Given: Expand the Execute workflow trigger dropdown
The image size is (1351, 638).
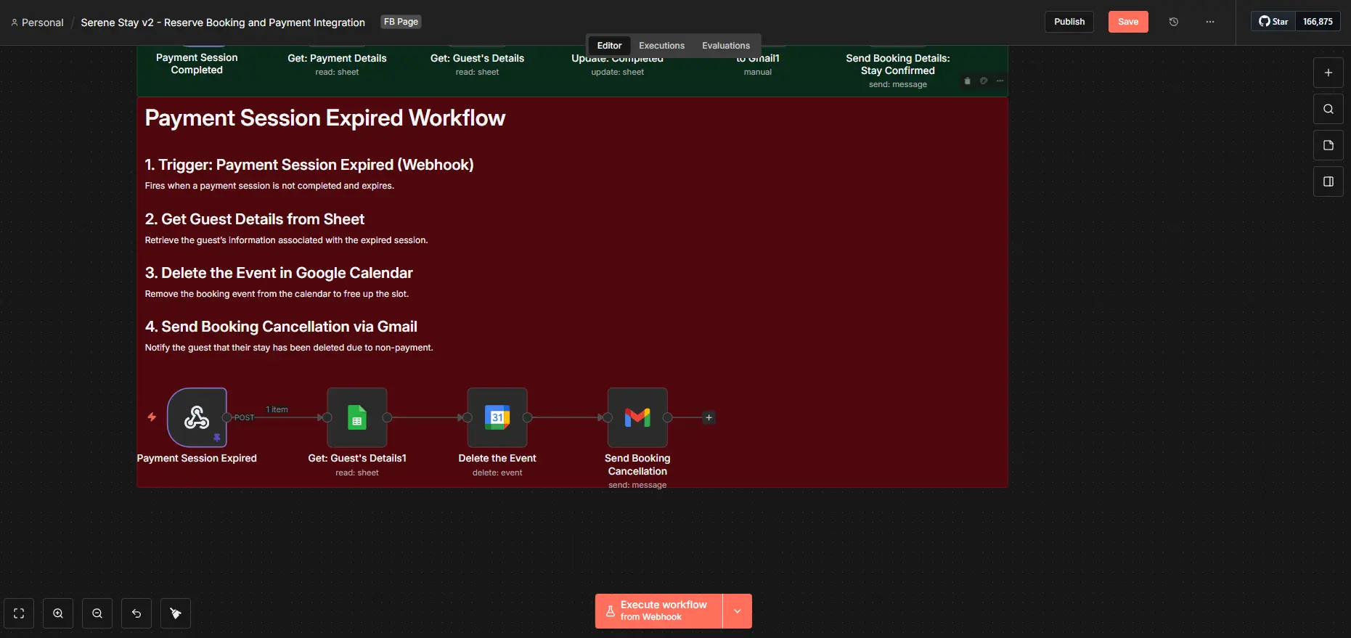Looking at the screenshot, I should 737,611.
